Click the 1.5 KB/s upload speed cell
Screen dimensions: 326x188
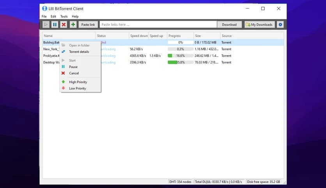point(155,56)
